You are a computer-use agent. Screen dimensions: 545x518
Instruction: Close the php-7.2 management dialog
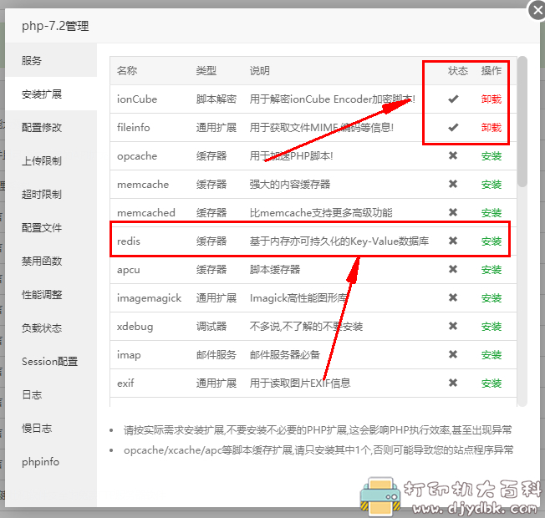(537, 11)
